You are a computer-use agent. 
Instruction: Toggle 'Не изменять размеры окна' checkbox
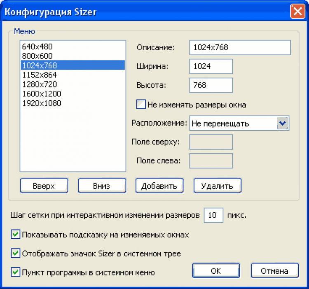[x=141, y=104]
